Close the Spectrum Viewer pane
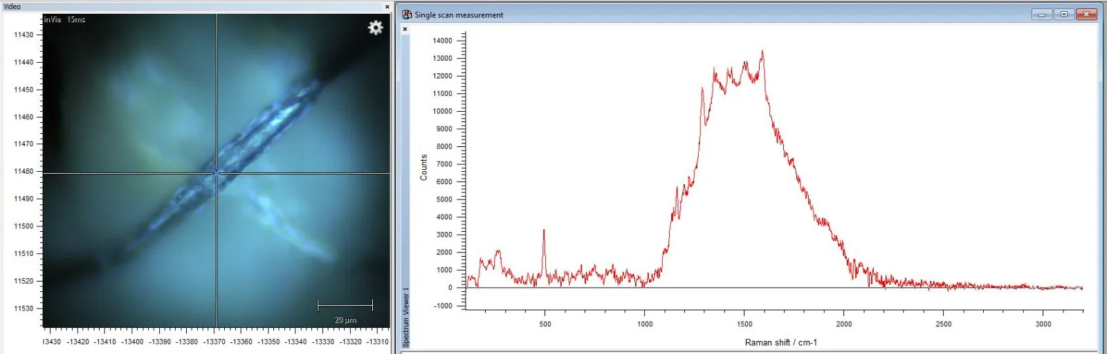The height and width of the screenshot is (354, 1107). (x=405, y=29)
